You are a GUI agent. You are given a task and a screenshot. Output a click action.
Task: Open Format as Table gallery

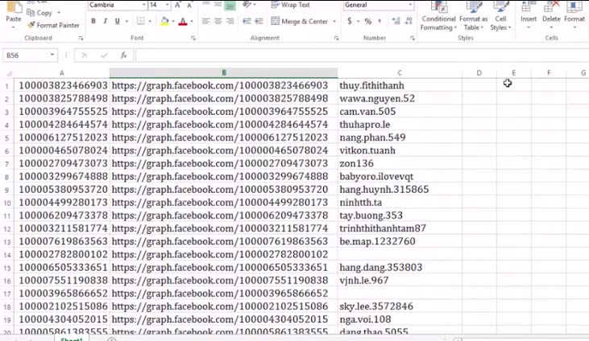pos(473,16)
